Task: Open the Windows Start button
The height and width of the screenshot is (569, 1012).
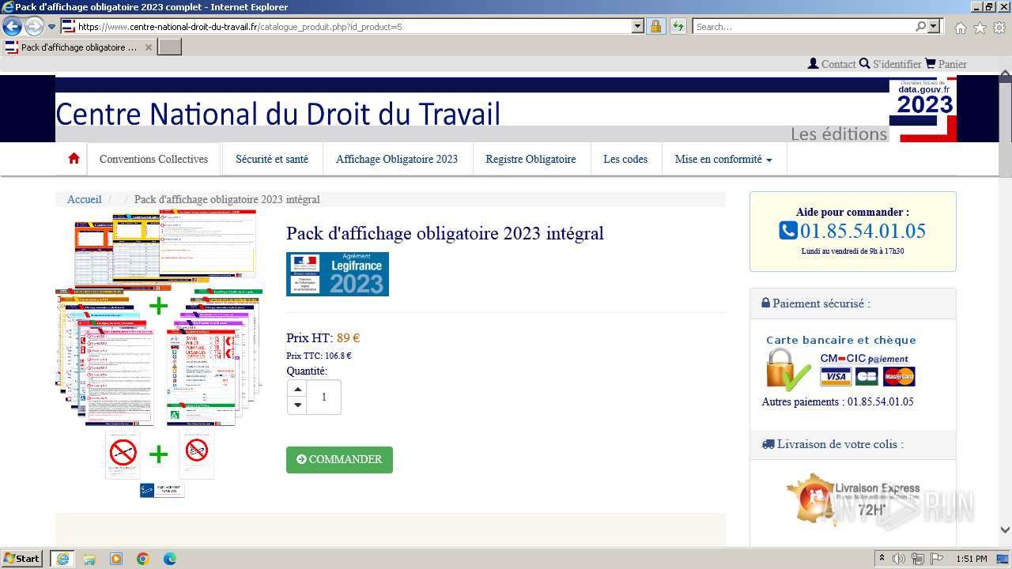Action: click(x=21, y=559)
